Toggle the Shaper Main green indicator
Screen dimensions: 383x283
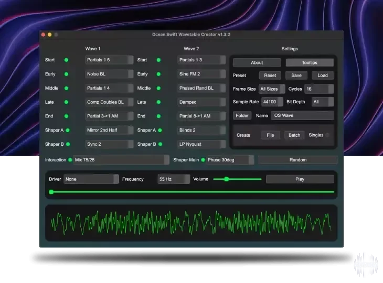pyautogui.click(x=203, y=160)
